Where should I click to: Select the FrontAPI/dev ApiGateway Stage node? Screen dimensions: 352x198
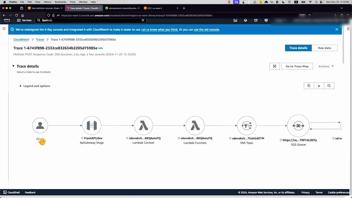click(x=92, y=126)
